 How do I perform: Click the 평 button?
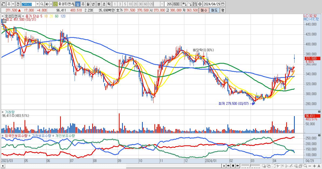point(223,10)
